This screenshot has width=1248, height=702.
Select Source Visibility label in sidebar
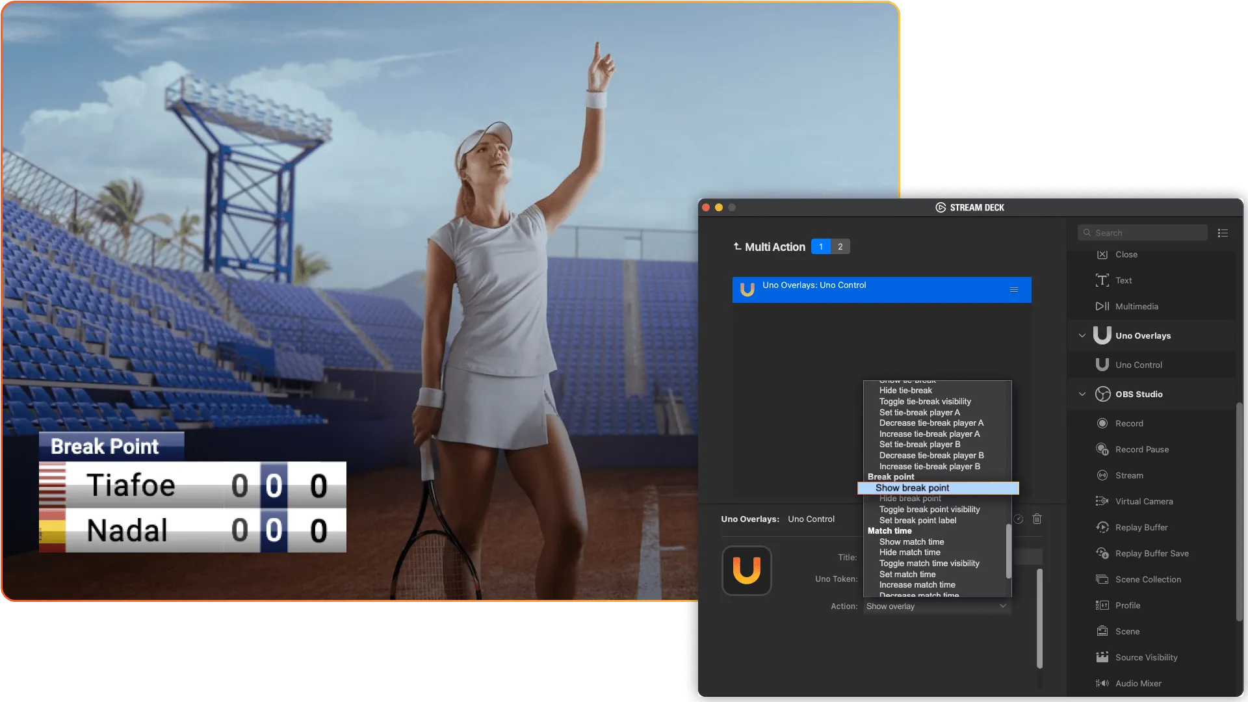[x=1146, y=657]
